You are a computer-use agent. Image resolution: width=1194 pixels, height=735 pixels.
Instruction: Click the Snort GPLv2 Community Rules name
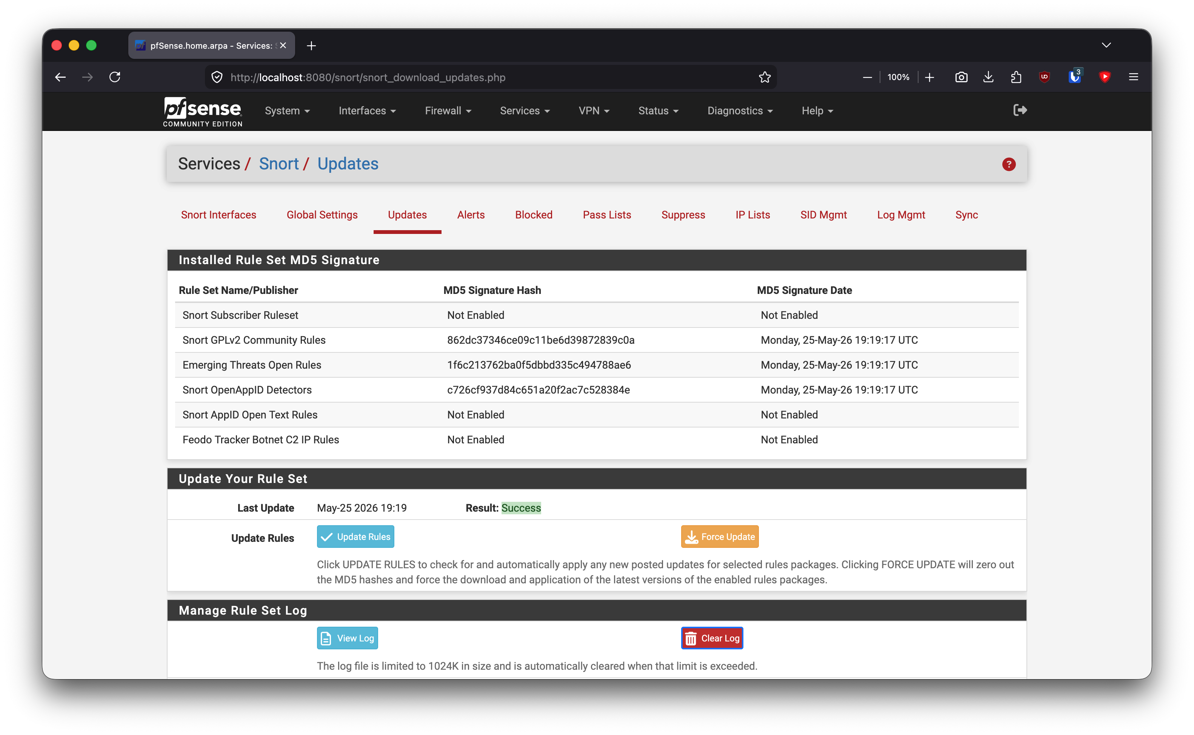tap(254, 340)
